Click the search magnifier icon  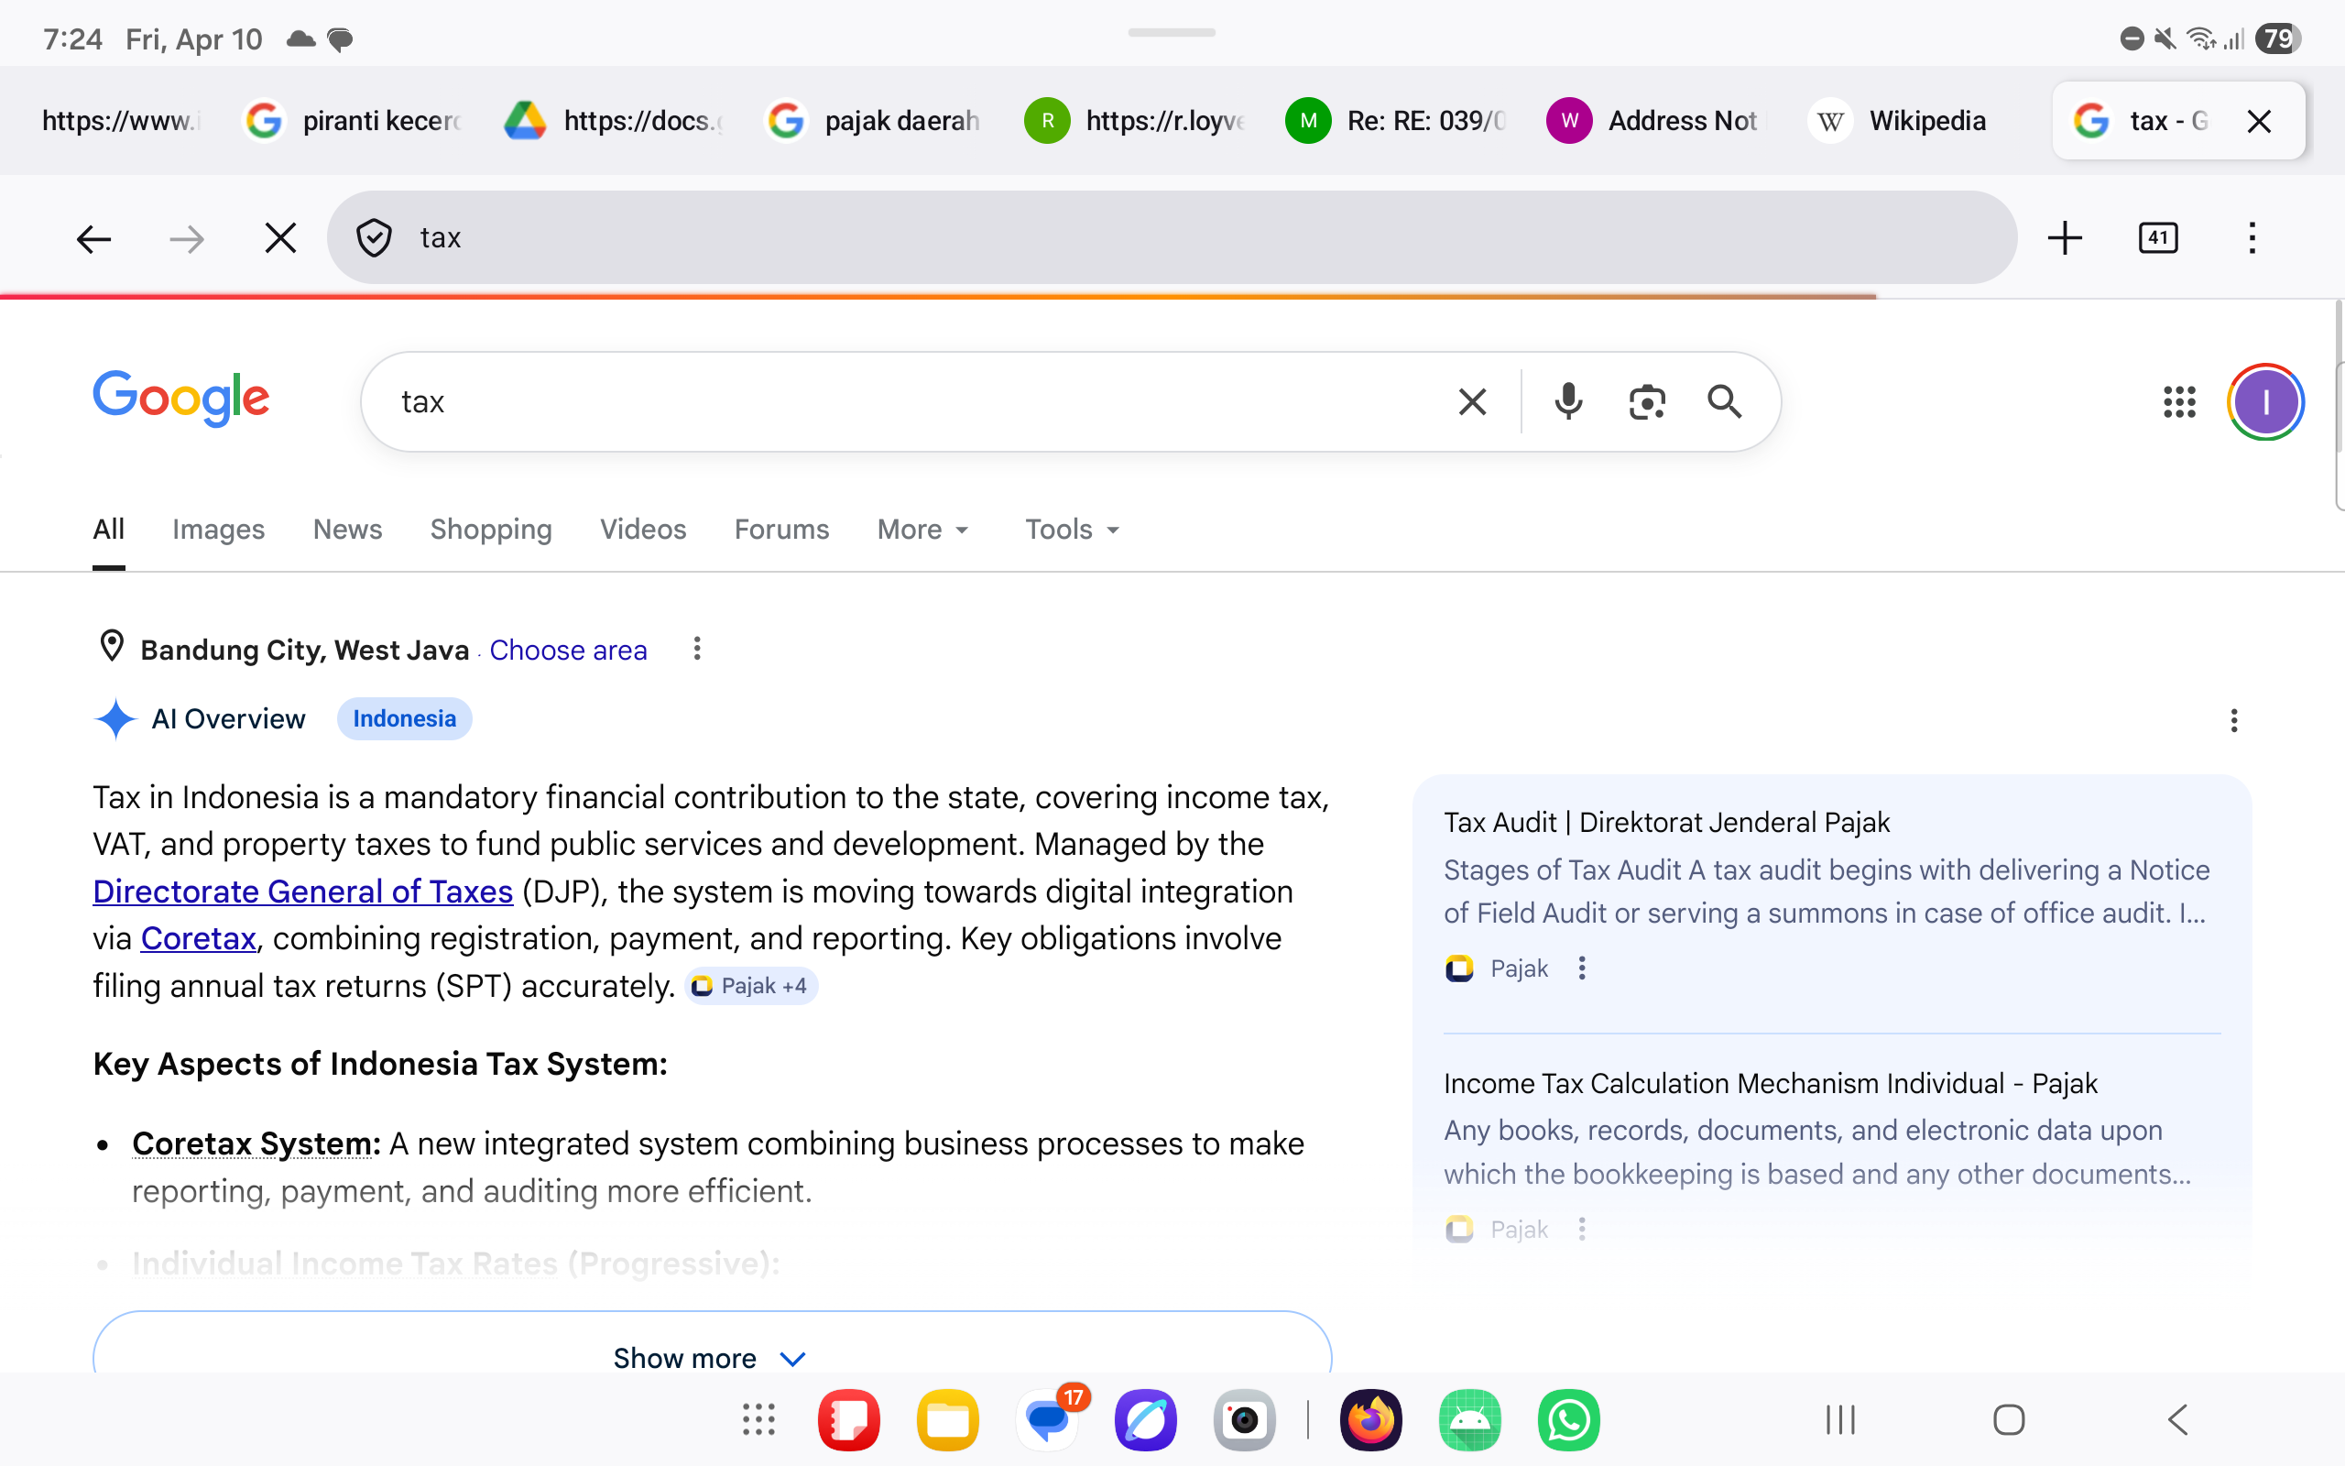point(1726,400)
